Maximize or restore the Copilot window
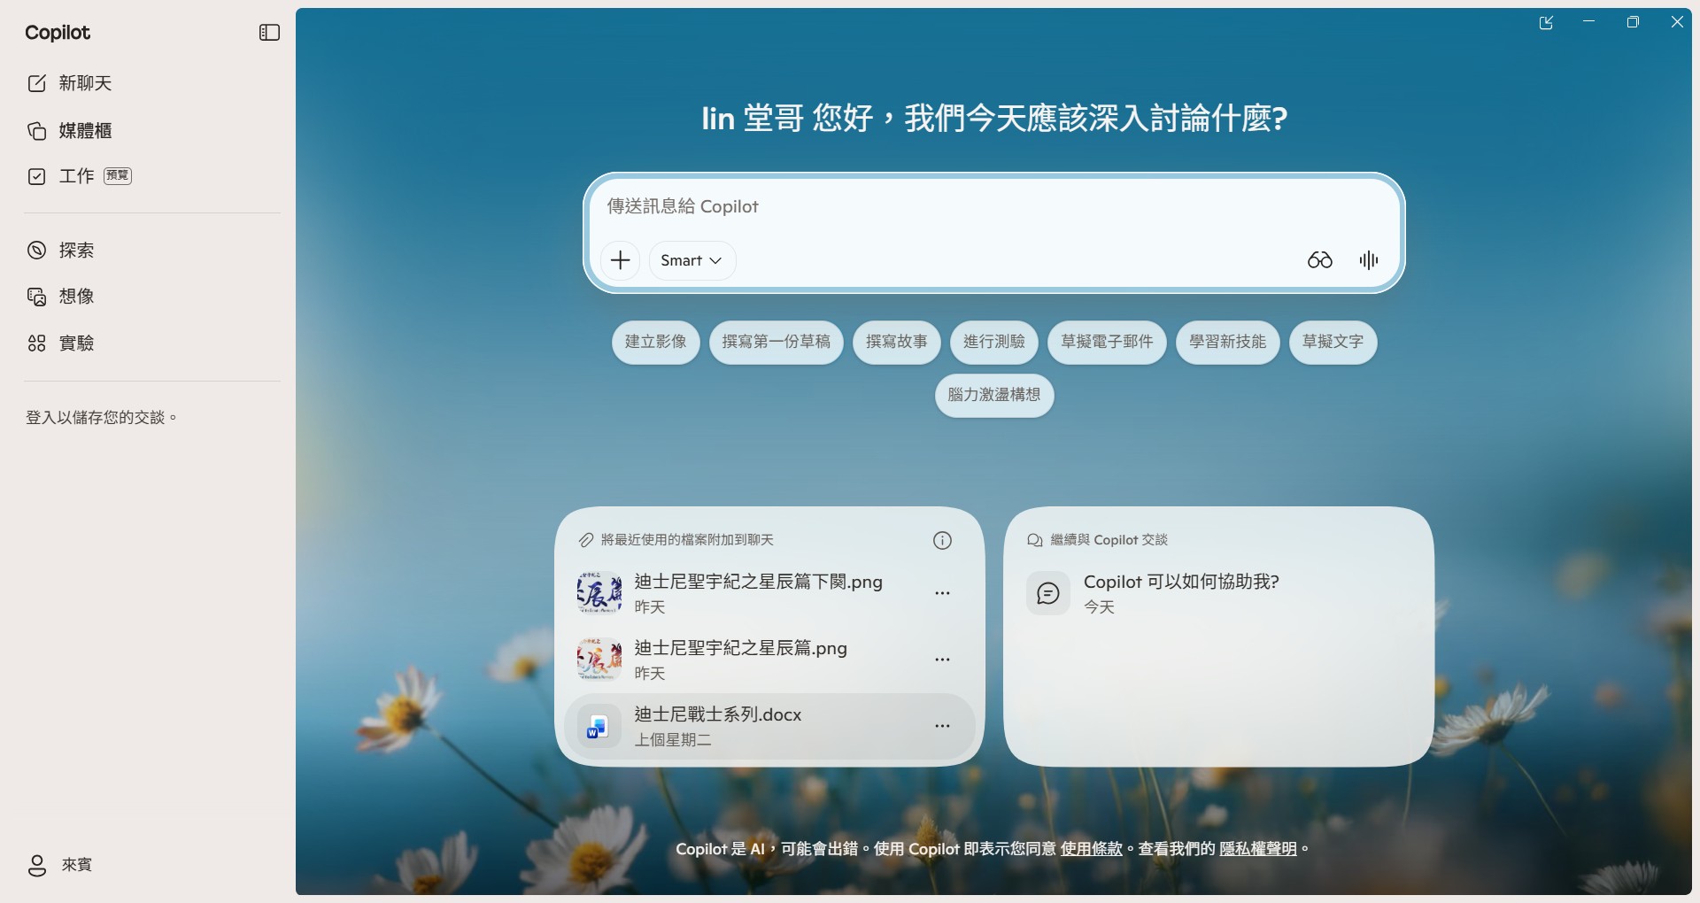The width and height of the screenshot is (1700, 903). tap(1633, 22)
